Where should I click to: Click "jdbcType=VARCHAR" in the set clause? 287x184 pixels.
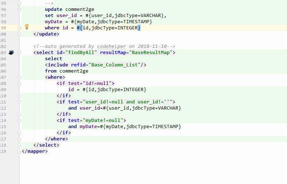click(138, 16)
